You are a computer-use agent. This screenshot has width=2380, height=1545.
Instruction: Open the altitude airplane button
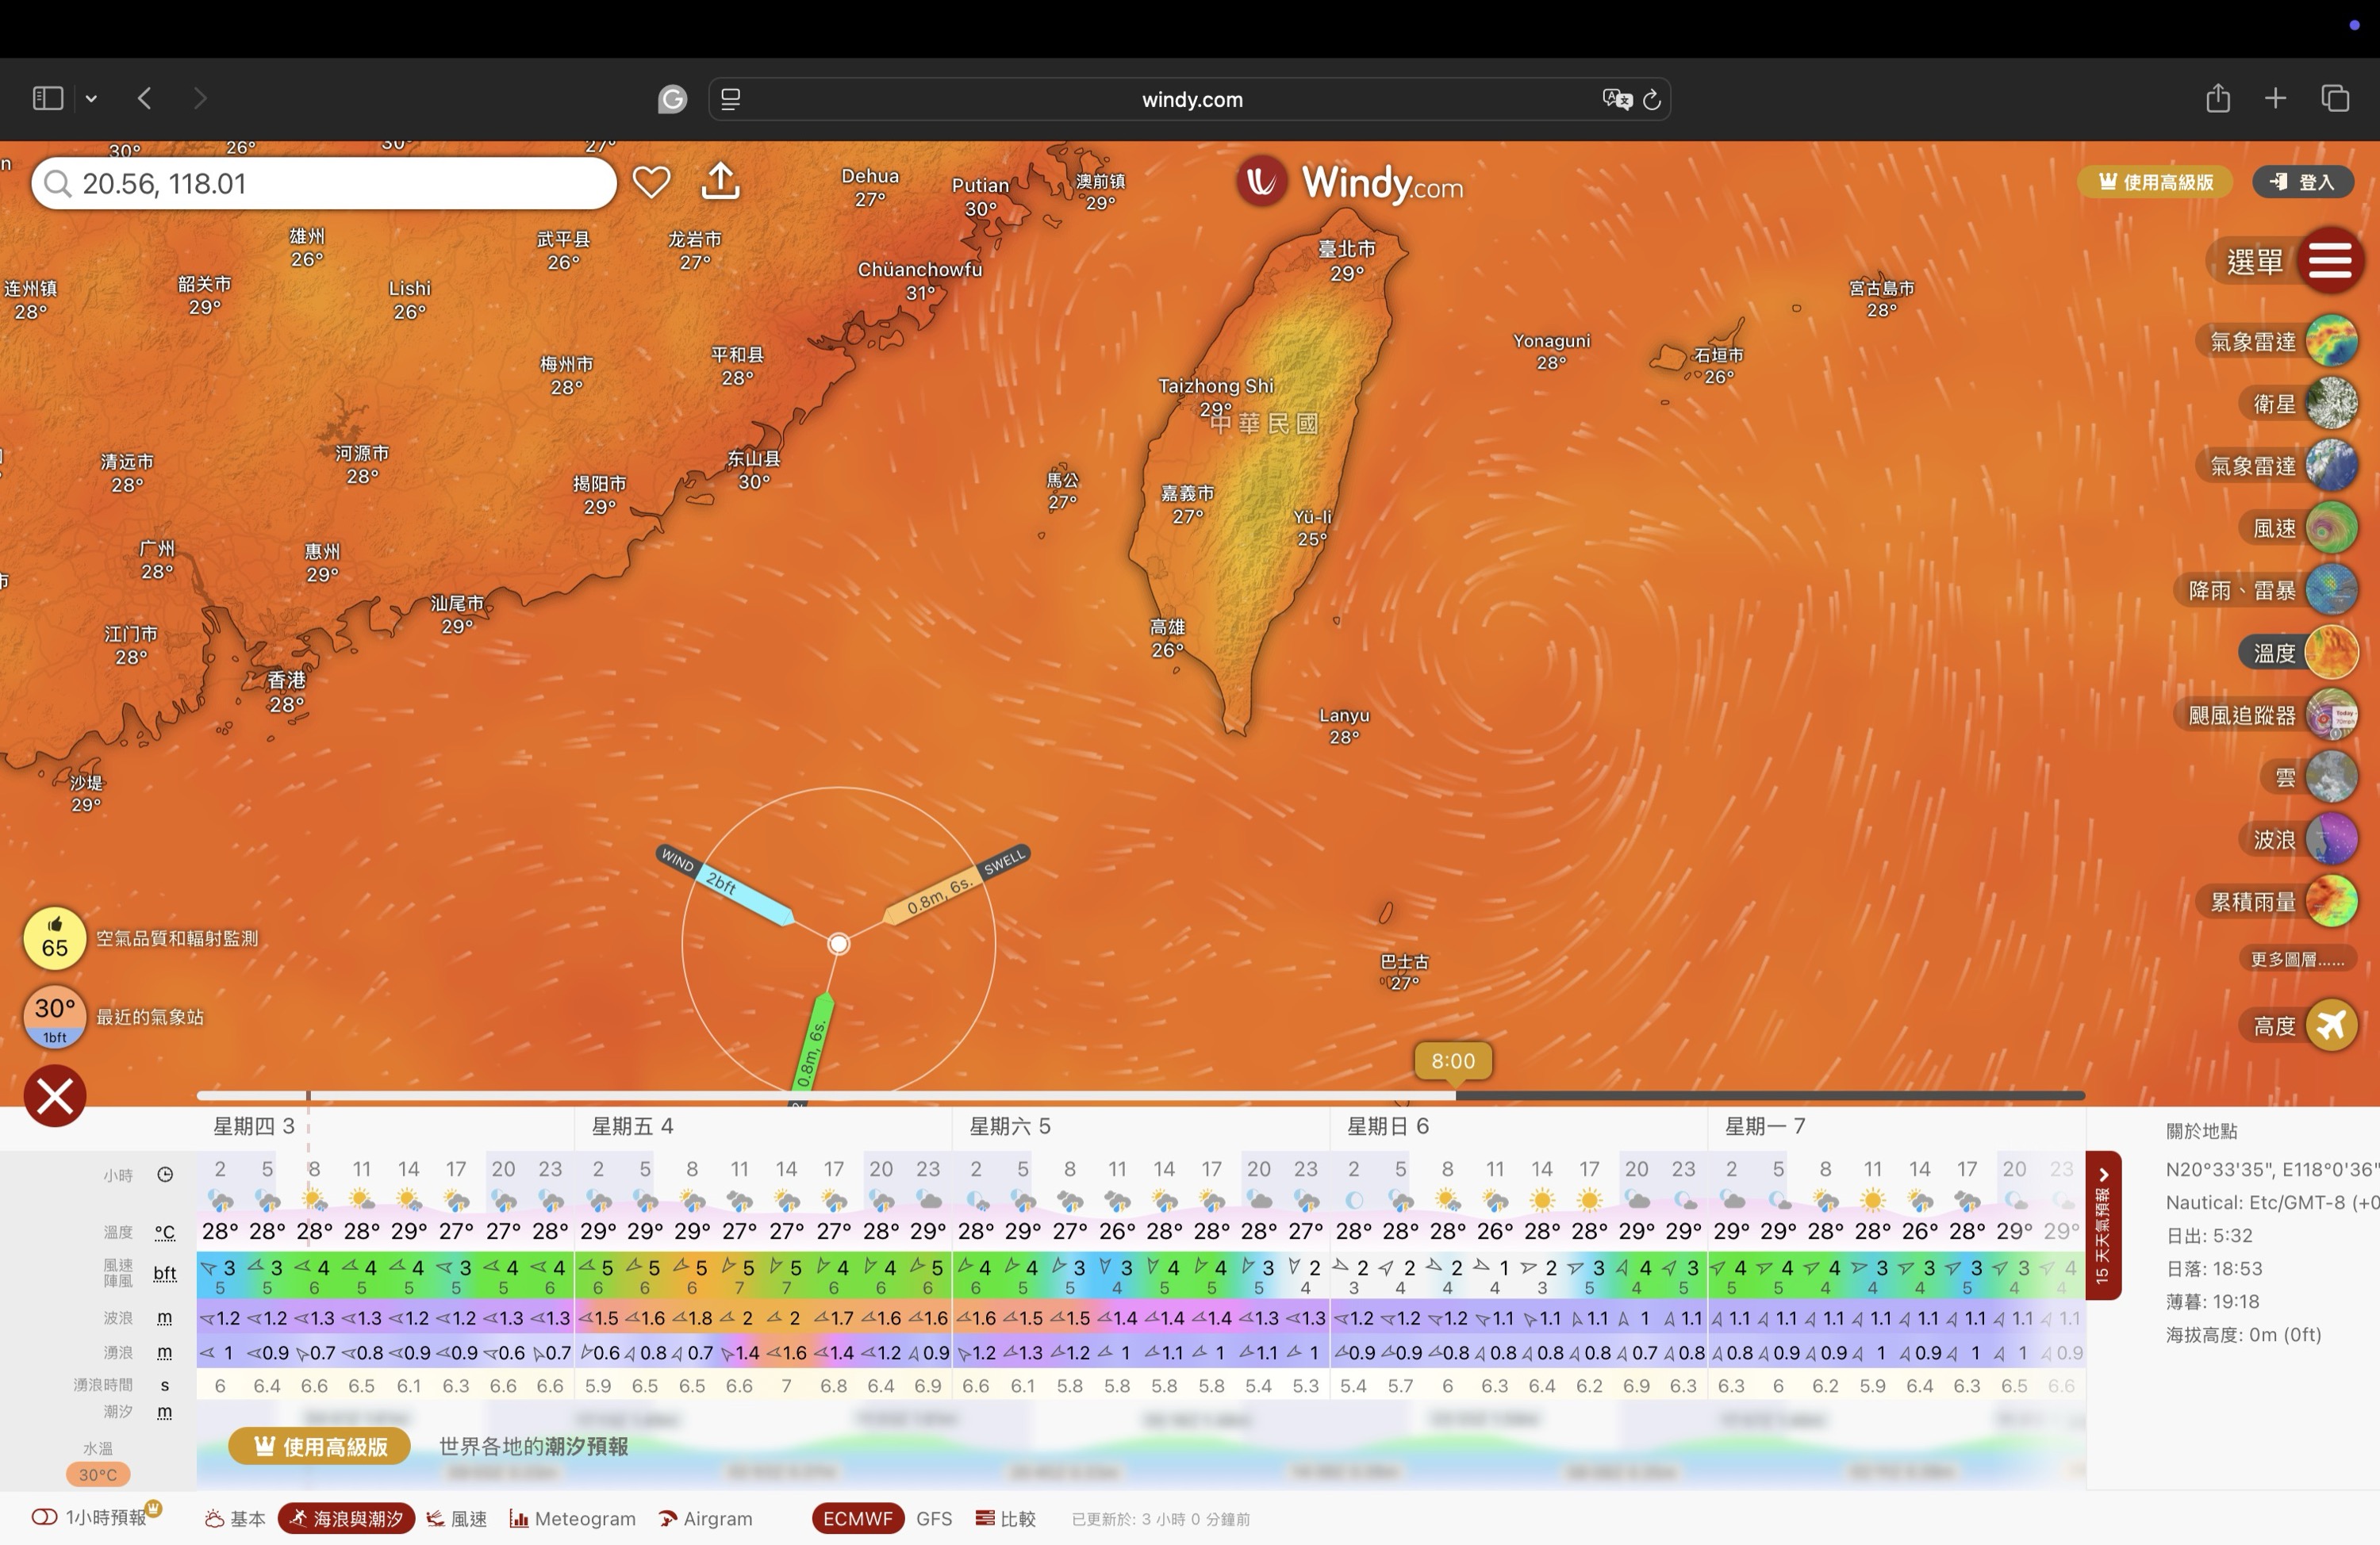(x=2331, y=1025)
